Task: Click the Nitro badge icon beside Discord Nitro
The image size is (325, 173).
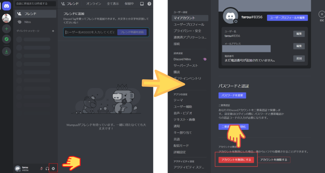Action: click(205, 59)
